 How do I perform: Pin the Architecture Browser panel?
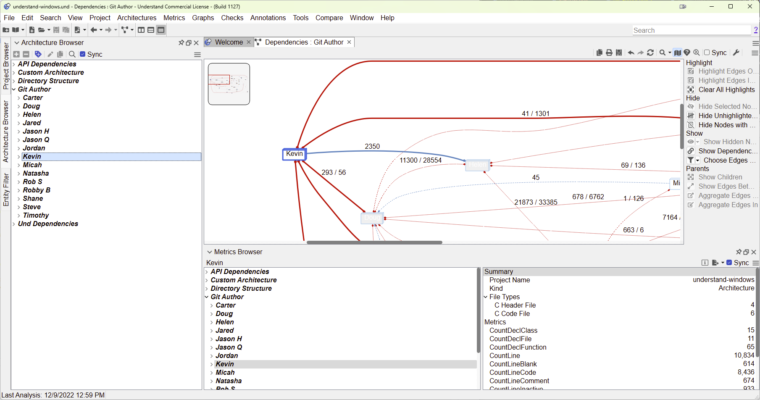181,43
